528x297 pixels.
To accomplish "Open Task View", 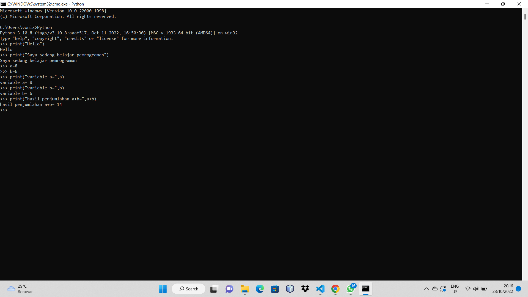I will [x=214, y=289].
